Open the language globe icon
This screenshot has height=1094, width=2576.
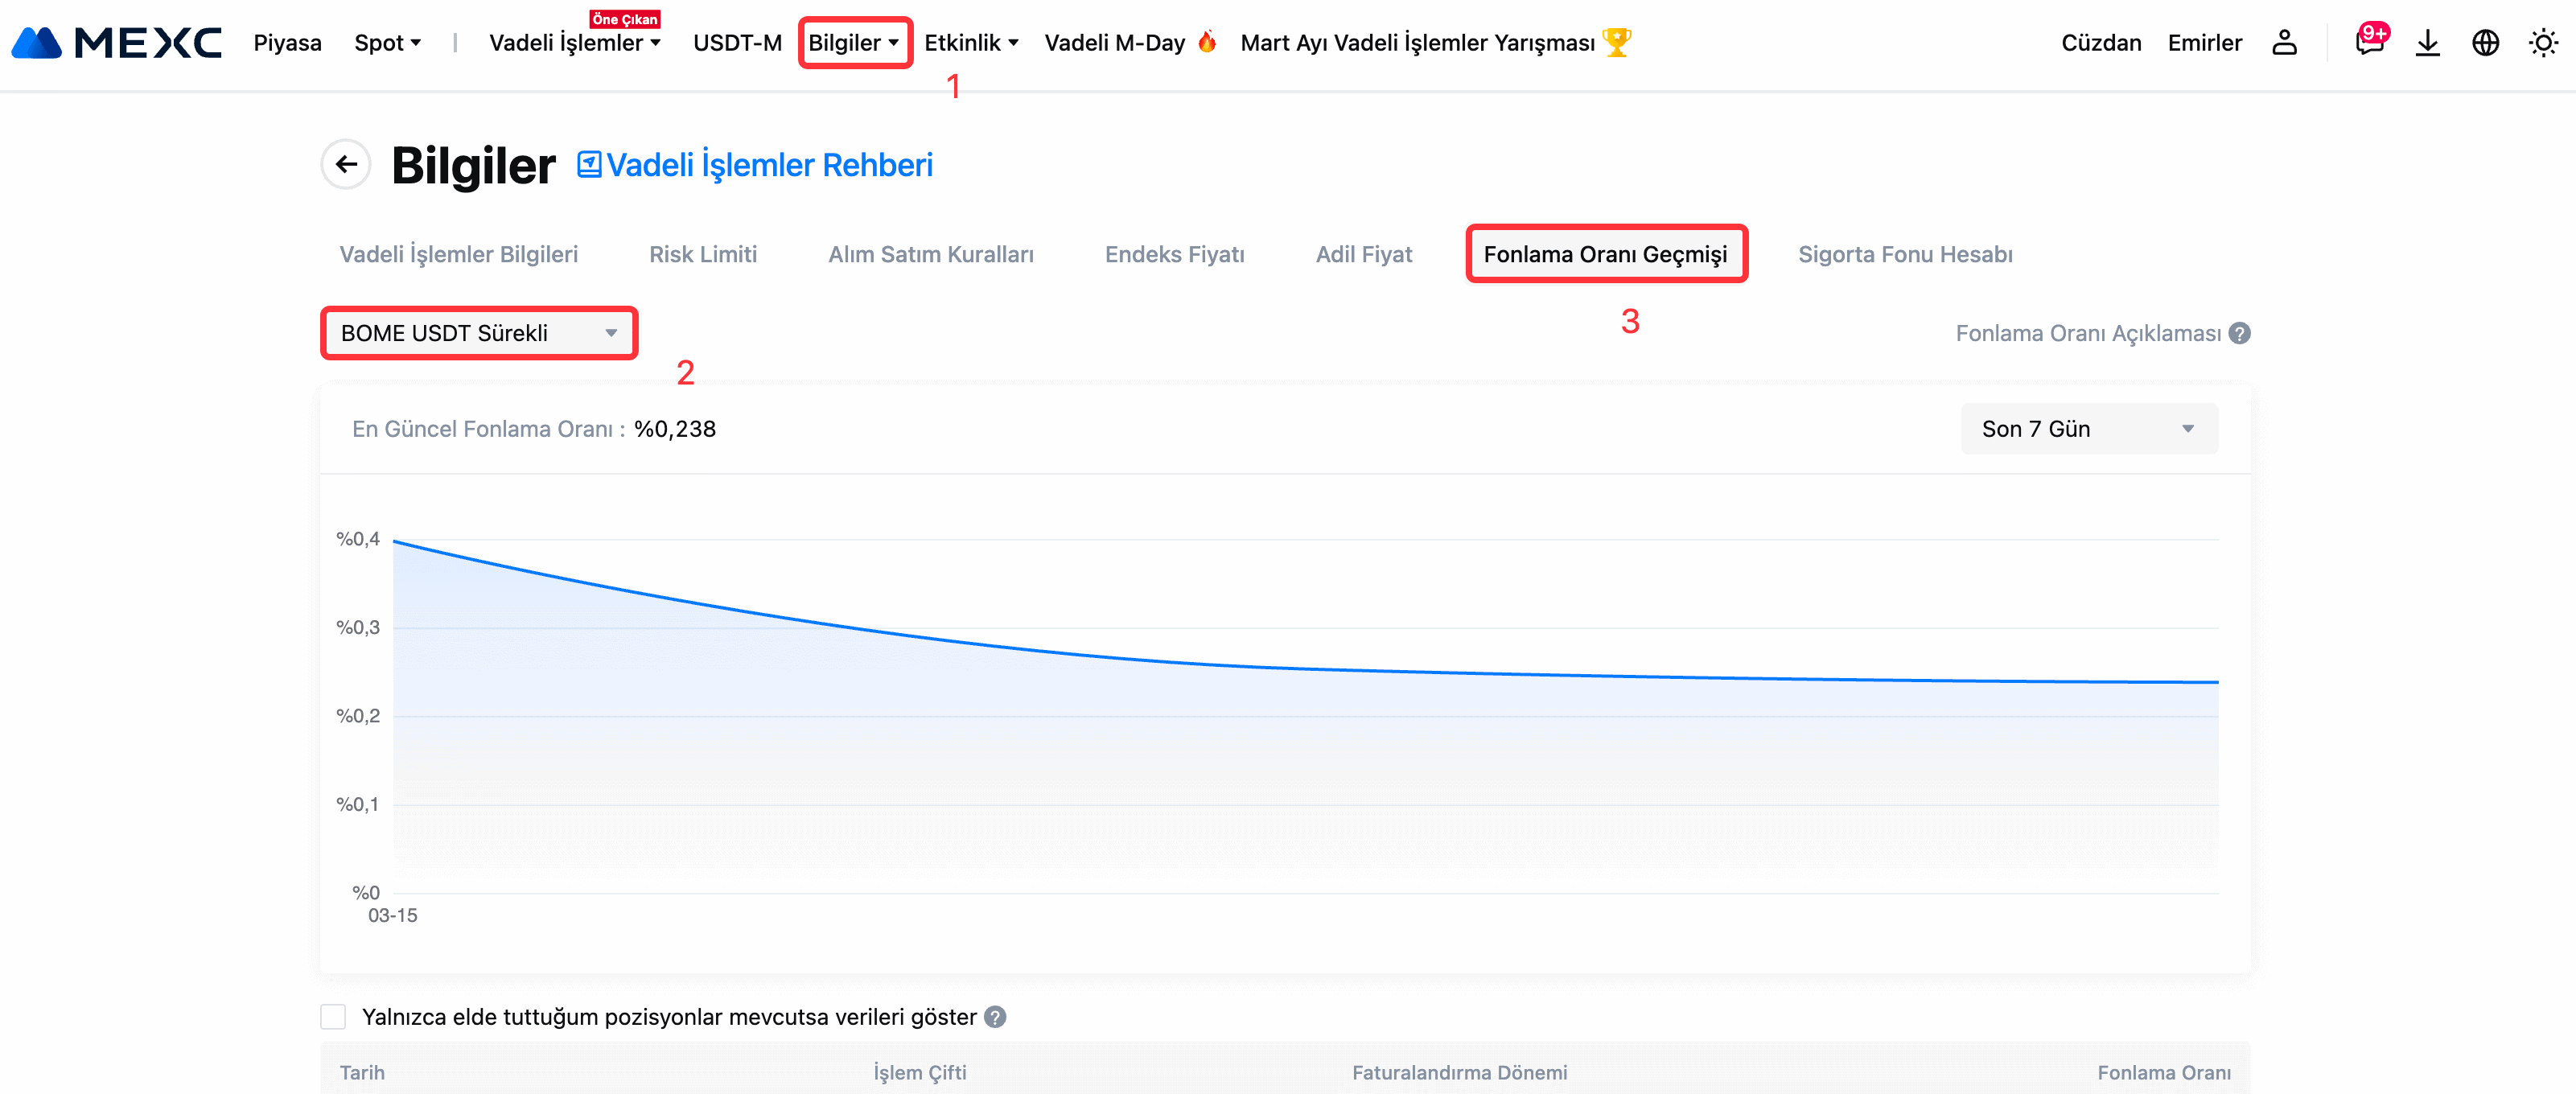click(x=2485, y=42)
